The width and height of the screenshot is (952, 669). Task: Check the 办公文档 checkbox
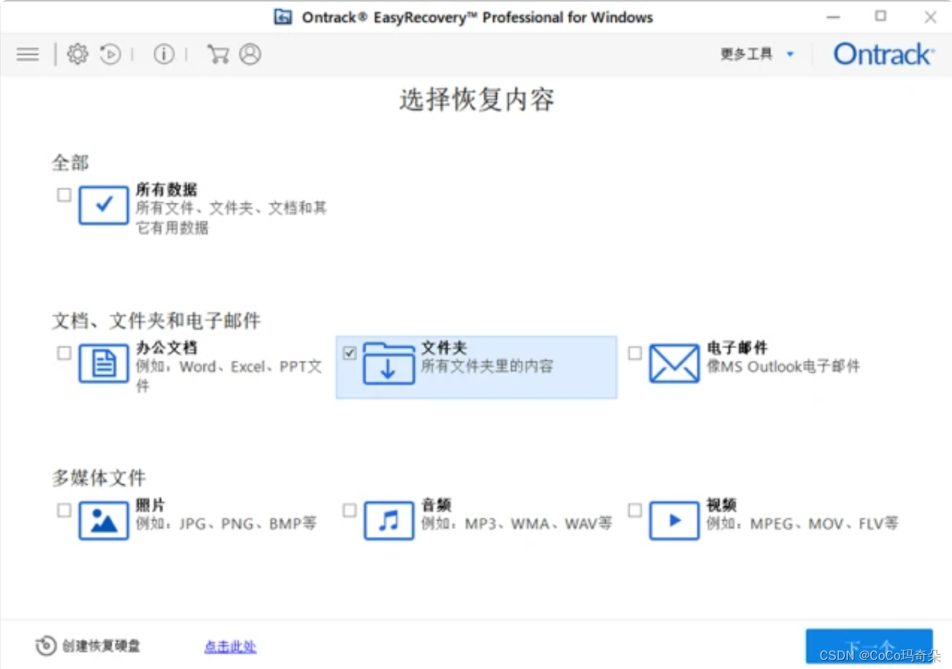(x=64, y=353)
